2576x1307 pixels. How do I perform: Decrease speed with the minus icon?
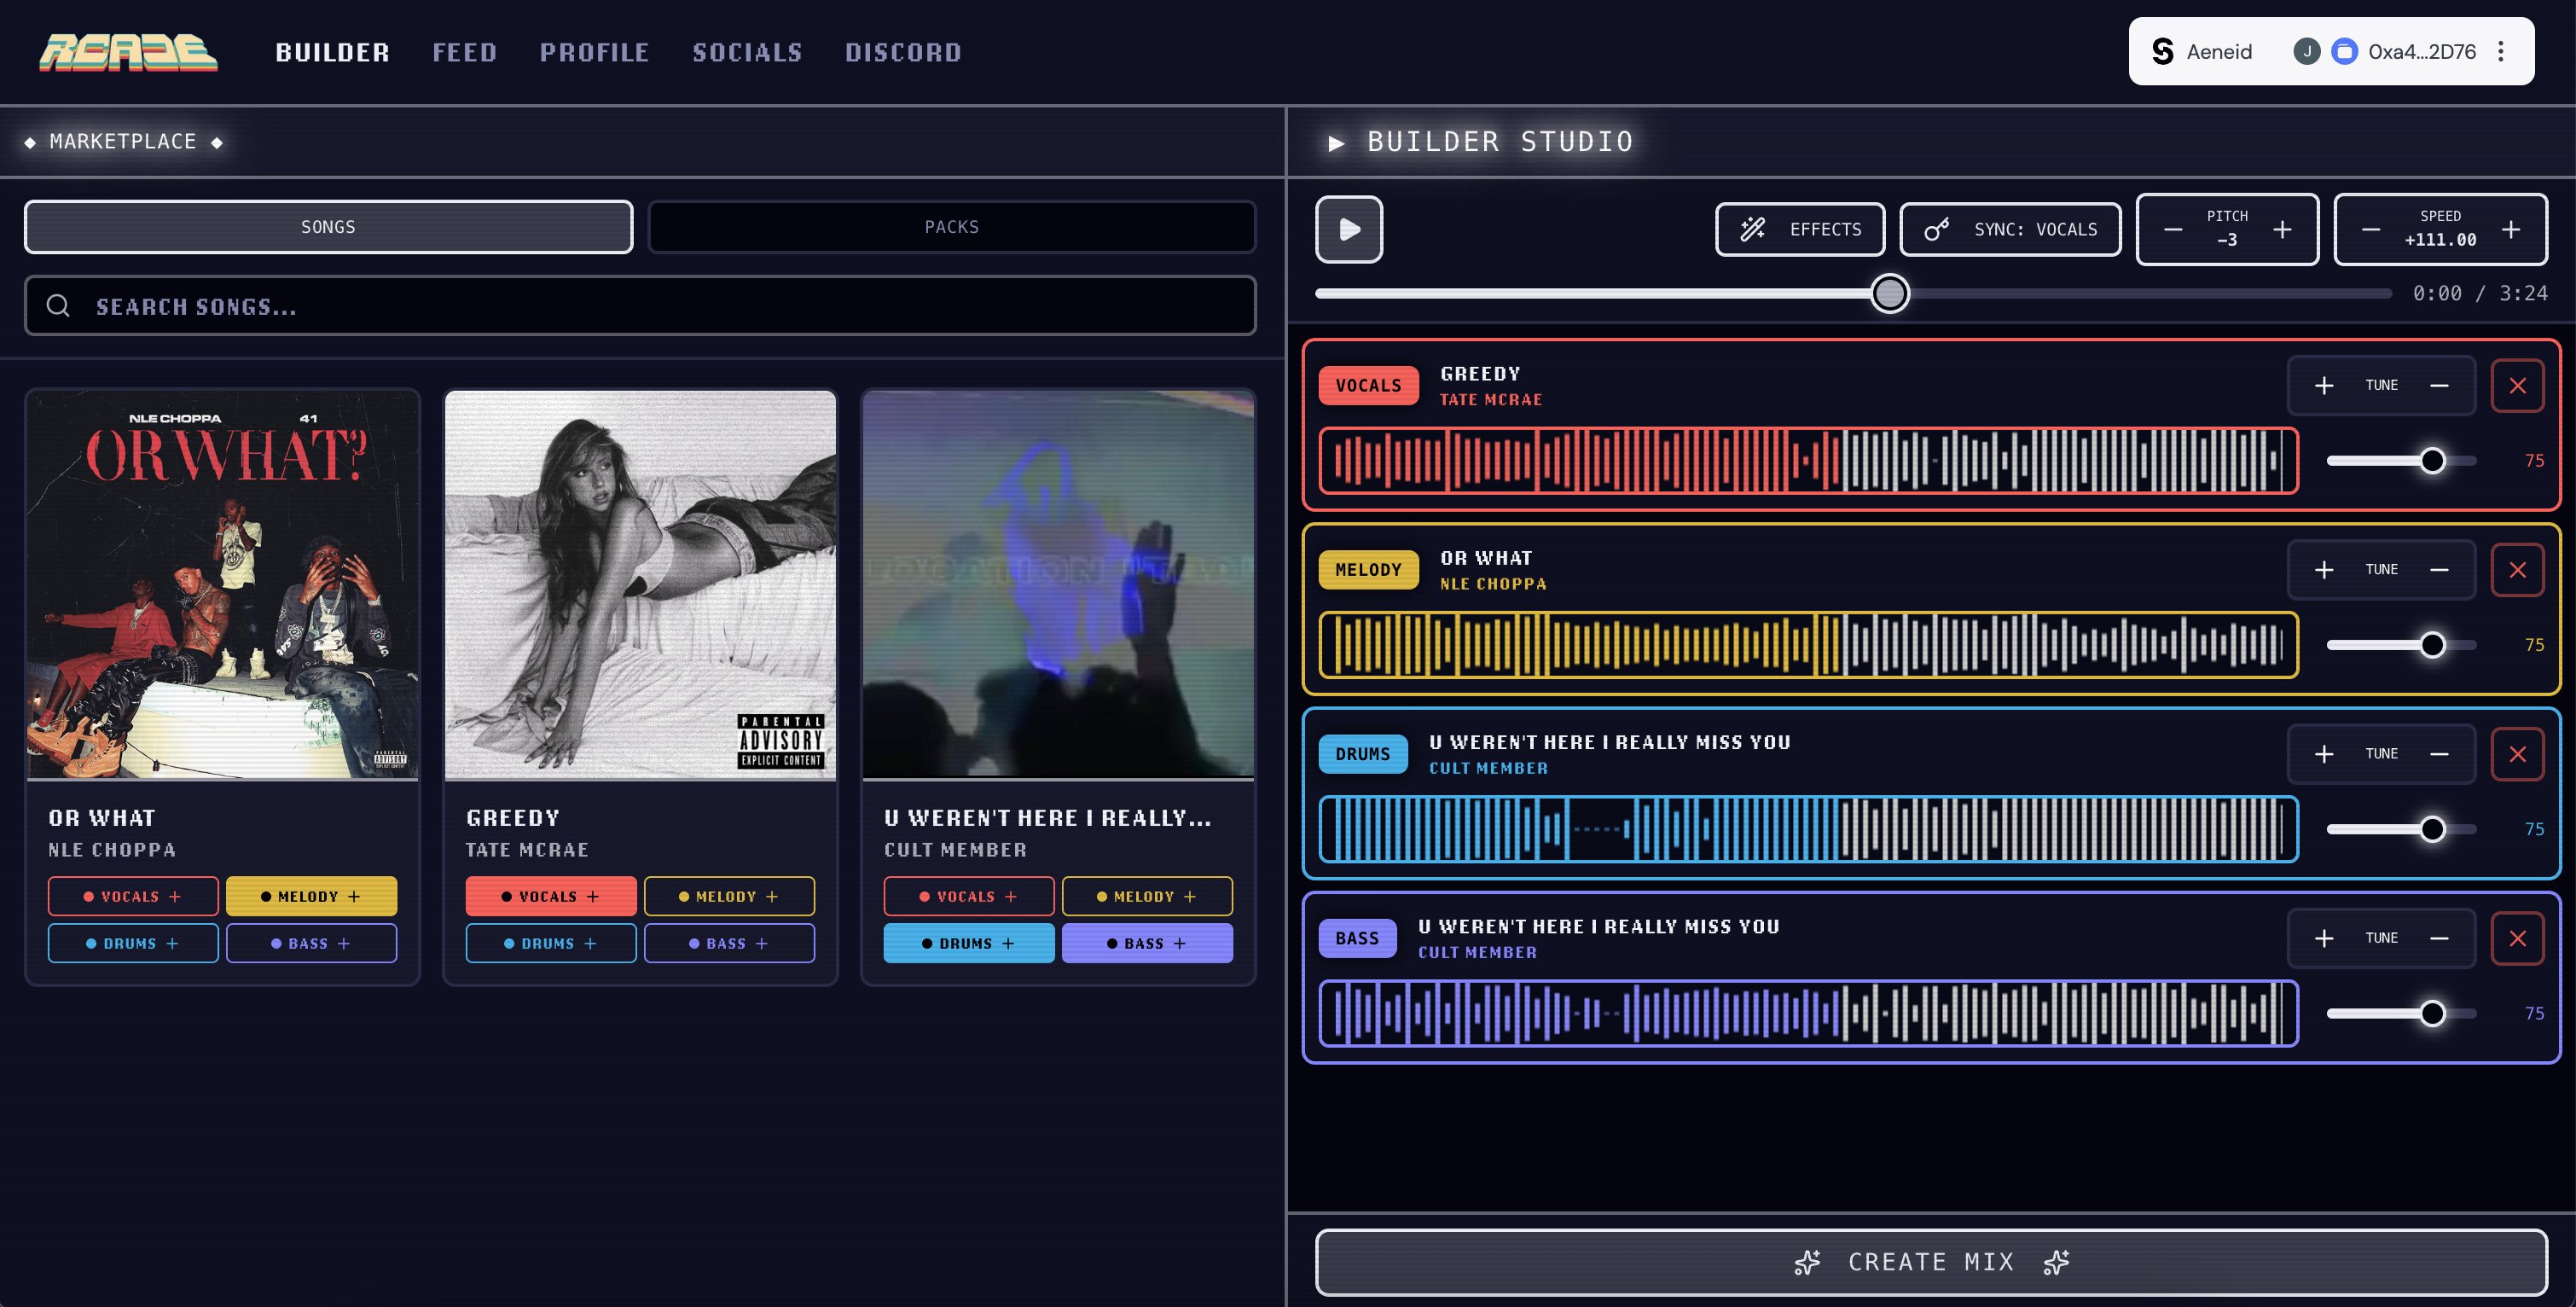2371,230
